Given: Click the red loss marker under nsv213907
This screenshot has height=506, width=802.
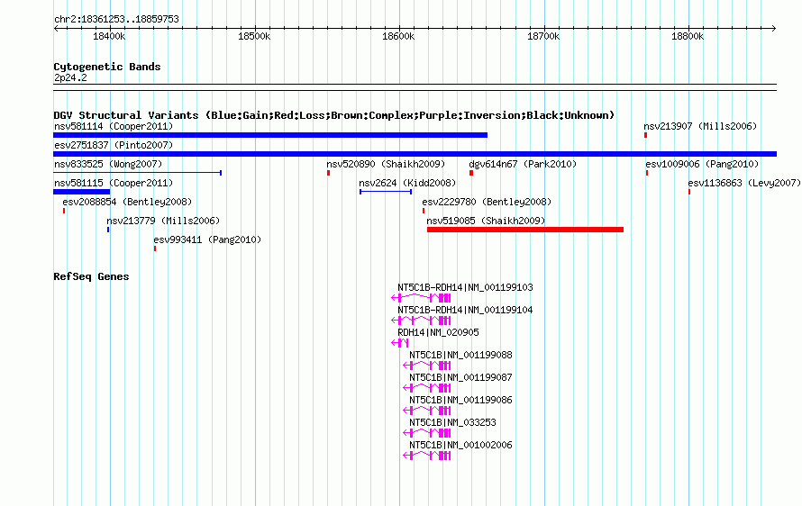Looking at the screenshot, I should click(x=645, y=135).
